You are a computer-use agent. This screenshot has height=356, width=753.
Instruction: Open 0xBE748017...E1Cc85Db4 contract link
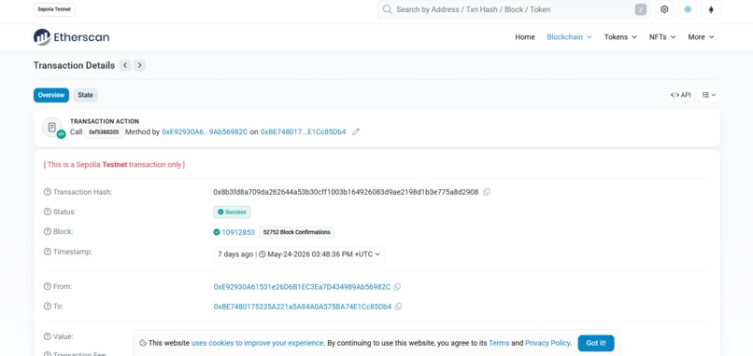click(x=303, y=131)
